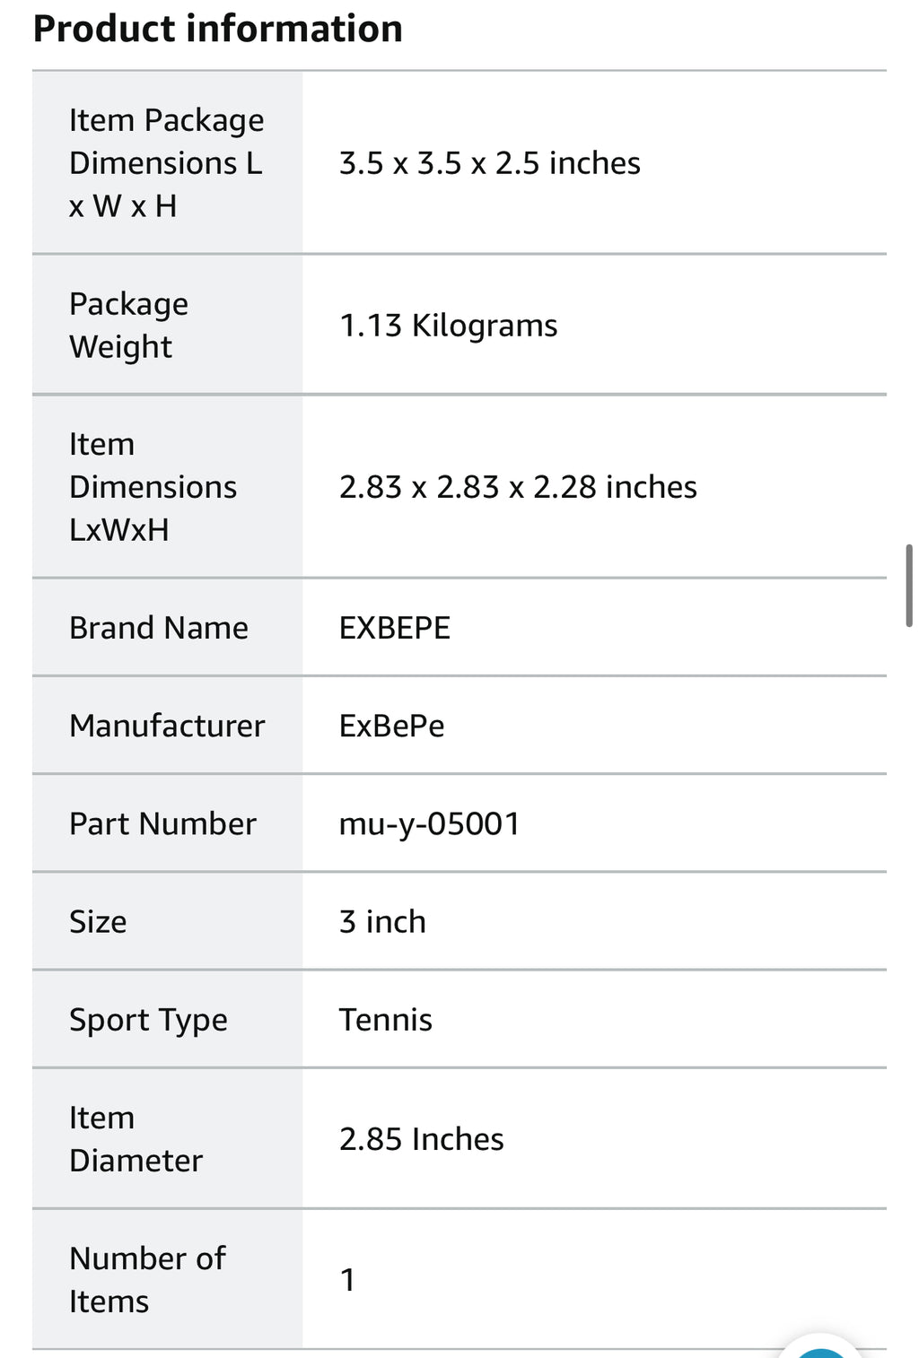Image resolution: width=919 pixels, height=1358 pixels.
Task: Click the Tennis sport type value
Action: point(386,1020)
